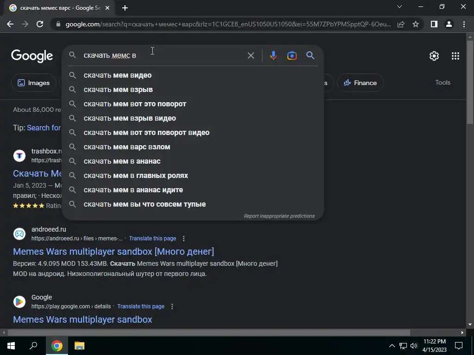
Task: Click the horizontal scrollbar thumb
Action: pyautogui.click(x=209, y=333)
